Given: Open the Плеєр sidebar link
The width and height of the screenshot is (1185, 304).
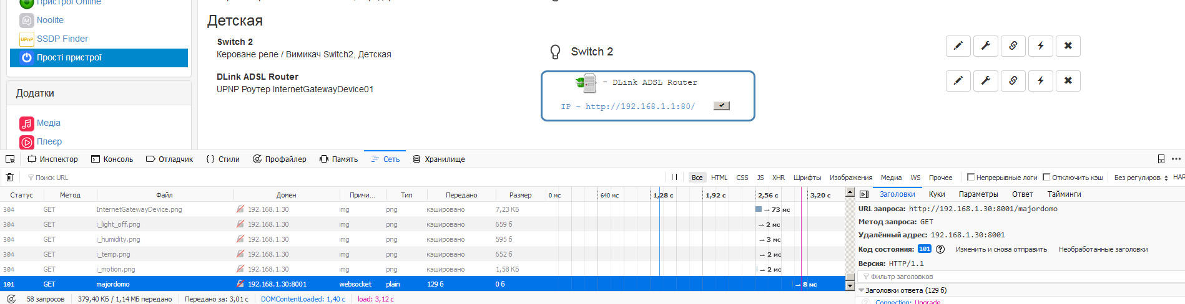Looking at the screenshot, I should 49,141.
